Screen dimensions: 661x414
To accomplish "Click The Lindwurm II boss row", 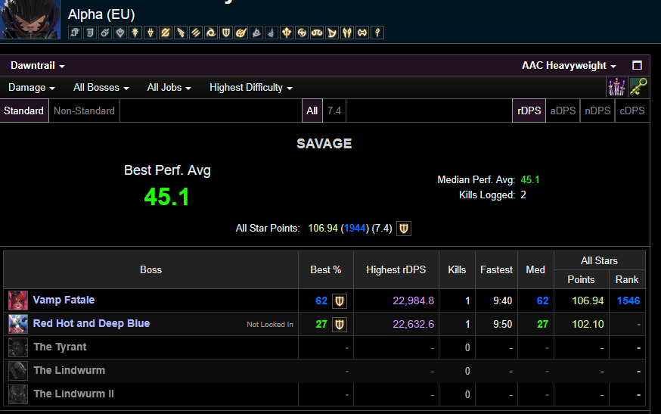I will pos(324,394).
